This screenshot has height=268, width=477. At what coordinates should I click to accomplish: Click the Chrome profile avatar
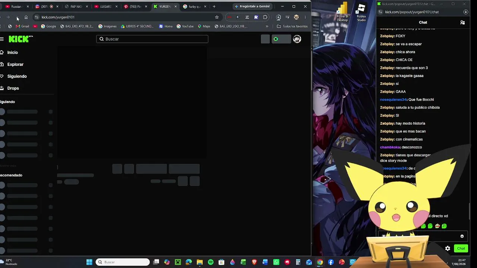click(296, 17)
